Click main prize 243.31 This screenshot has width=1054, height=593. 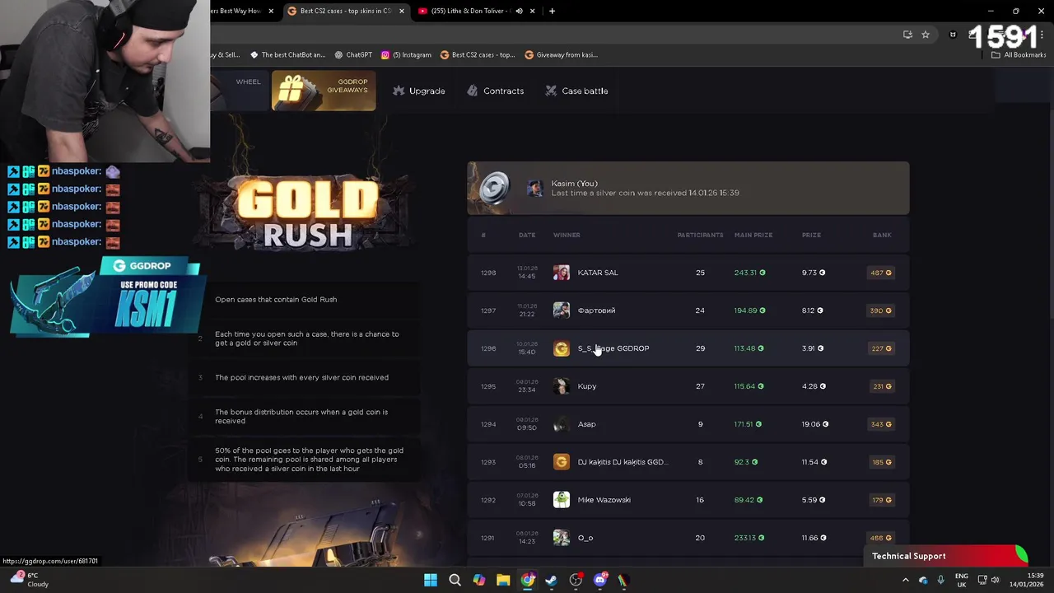[749, 273]
